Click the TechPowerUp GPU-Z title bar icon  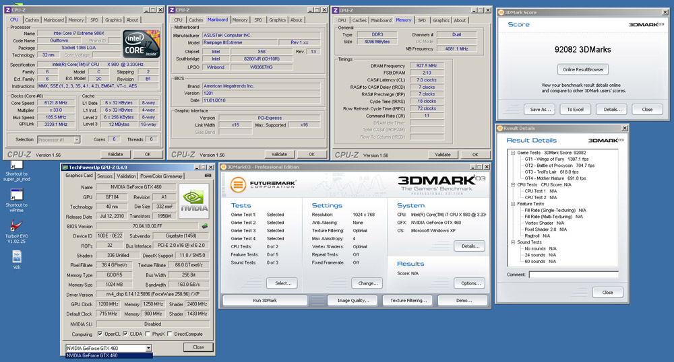click(65, 168)
